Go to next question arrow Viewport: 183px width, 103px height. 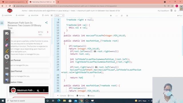click(x=48, y=32)
